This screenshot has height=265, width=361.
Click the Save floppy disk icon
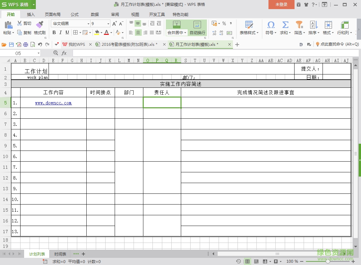11,44
